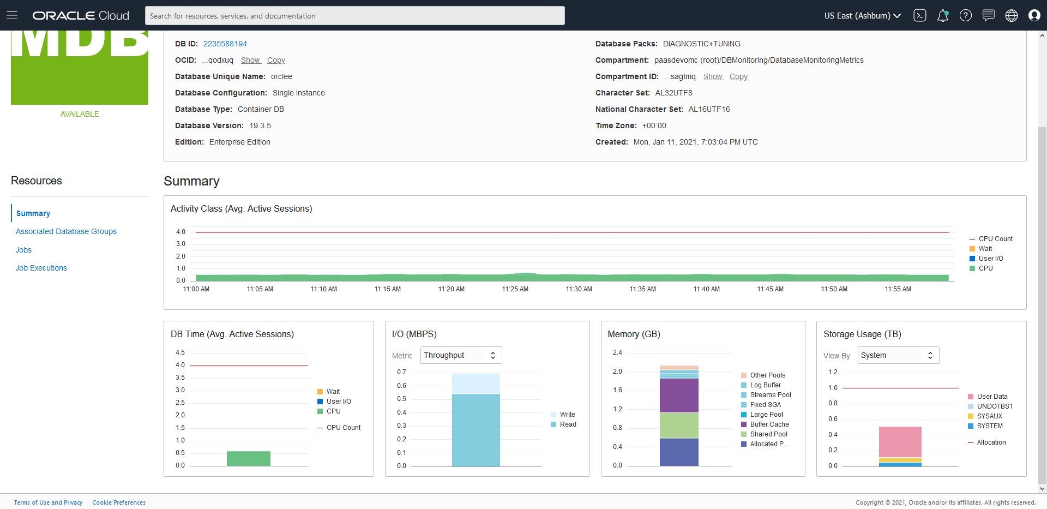Click the language globe icon
Image resolution: width=1047 pixels, height=509 pixels.
click(1012, 15)
